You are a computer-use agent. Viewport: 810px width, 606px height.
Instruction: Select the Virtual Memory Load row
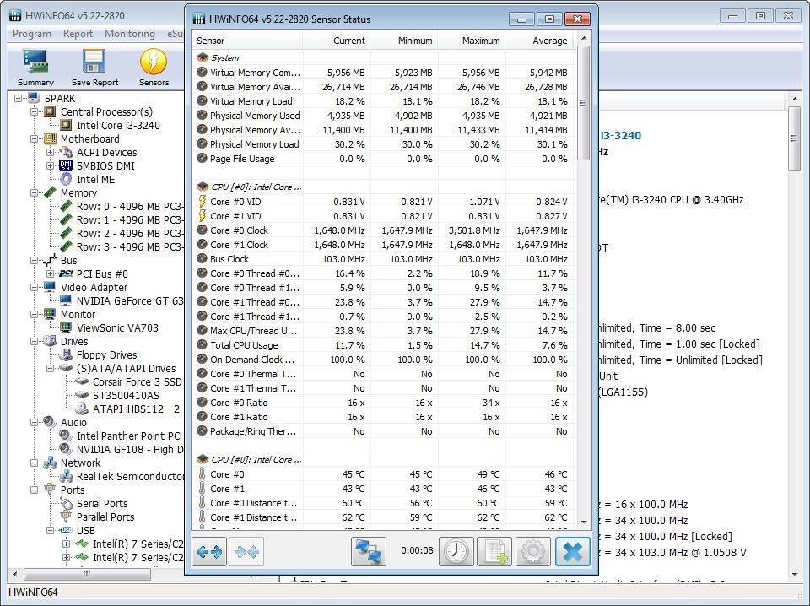click(383, 100)
